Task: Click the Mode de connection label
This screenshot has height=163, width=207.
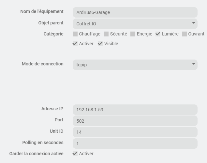Action: click(42, 64)
